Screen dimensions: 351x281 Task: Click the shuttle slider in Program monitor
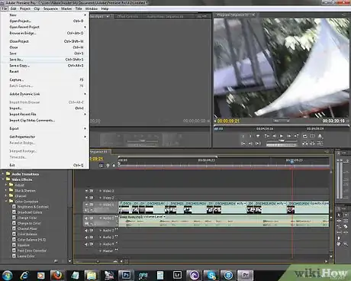pyautogui.click(x=282, y=140)
